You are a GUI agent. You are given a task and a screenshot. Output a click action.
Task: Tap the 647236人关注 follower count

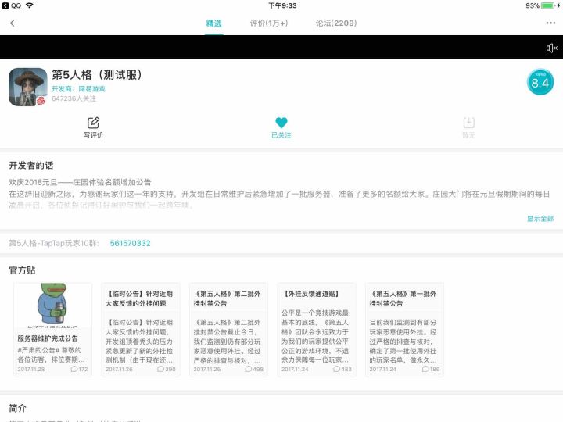point(74,98)
